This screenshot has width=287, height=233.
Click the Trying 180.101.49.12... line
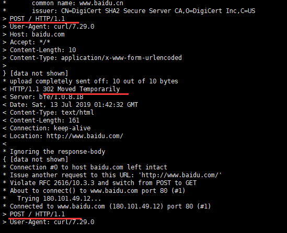(x=59, y=199)
